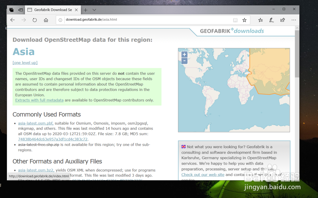Follow the 'one level up' link
This screenshot has width=318, height=198.
tap(25, 62)
